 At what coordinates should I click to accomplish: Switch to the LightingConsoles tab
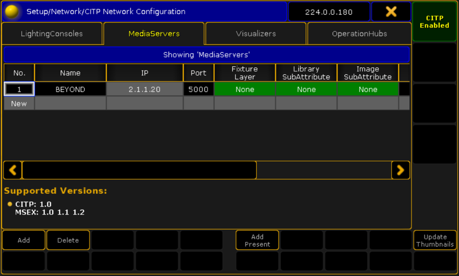point(52,34)
